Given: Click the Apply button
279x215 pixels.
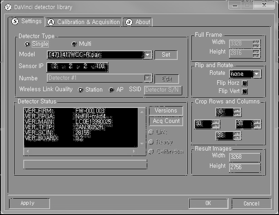Looking at the screenshot, I should pyautogui.click(x=30, y=204).
